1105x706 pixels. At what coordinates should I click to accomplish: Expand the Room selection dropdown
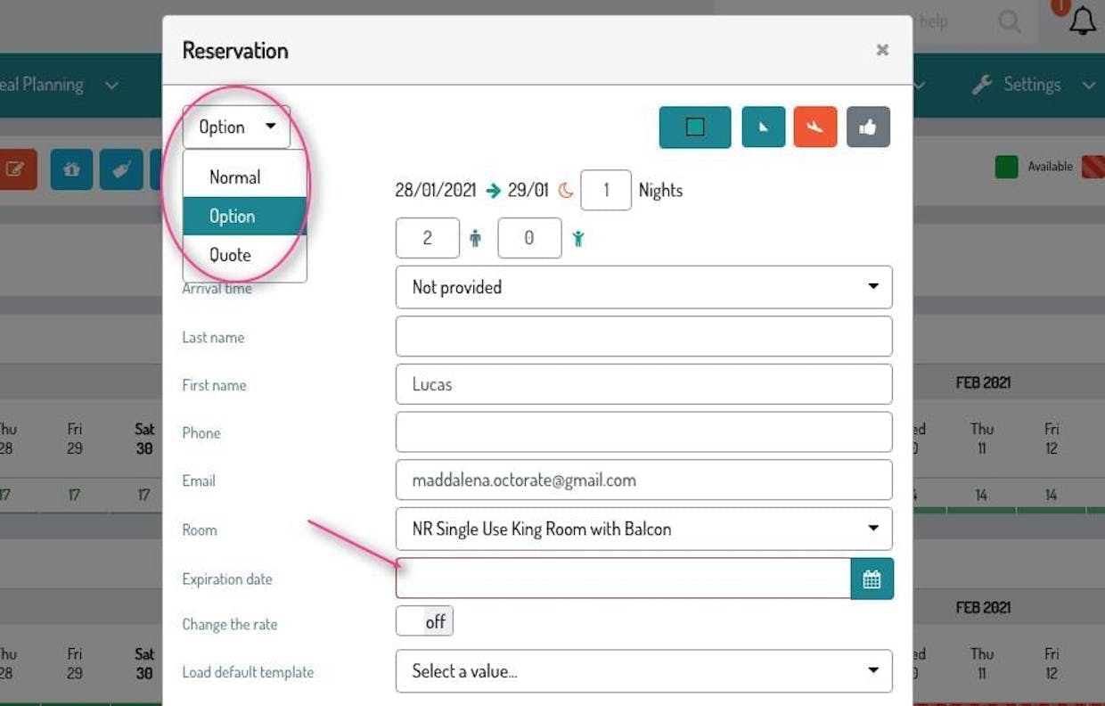point(643,529)
